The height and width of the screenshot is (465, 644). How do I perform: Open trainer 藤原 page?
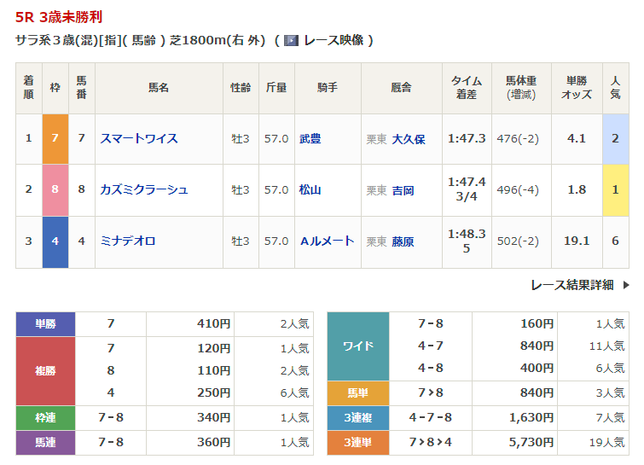(x=403, y=242)
